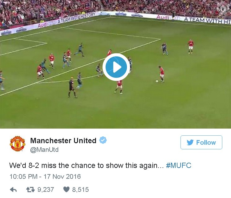Viewport: 231px width, 198px height.
Task: Click the 17 Nov 2016 date
Action: click(62, 177)
